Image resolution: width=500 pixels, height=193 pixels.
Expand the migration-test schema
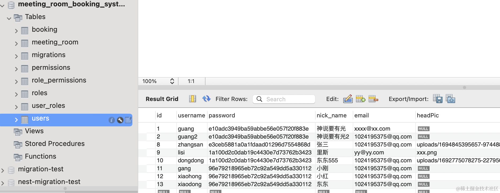3,171
